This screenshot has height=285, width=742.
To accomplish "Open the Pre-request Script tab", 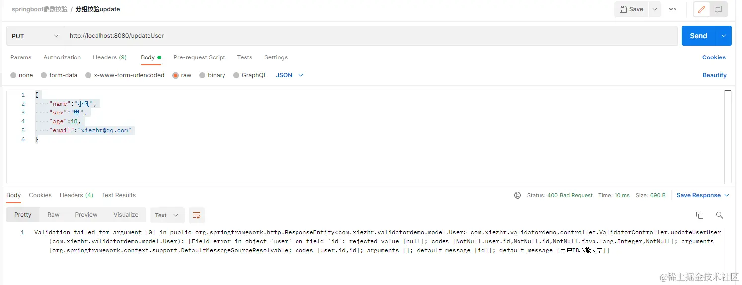I will [x=199, y=57].
